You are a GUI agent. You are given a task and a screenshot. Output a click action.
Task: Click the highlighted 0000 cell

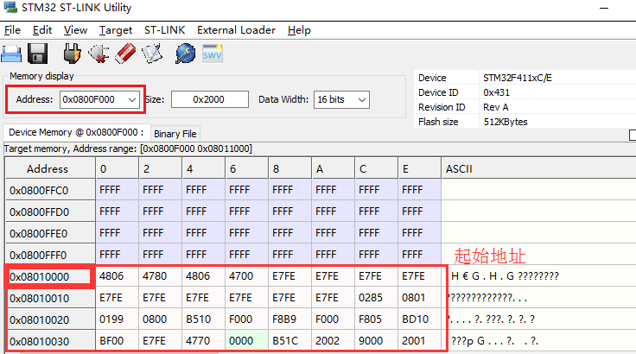coord(246,341)
